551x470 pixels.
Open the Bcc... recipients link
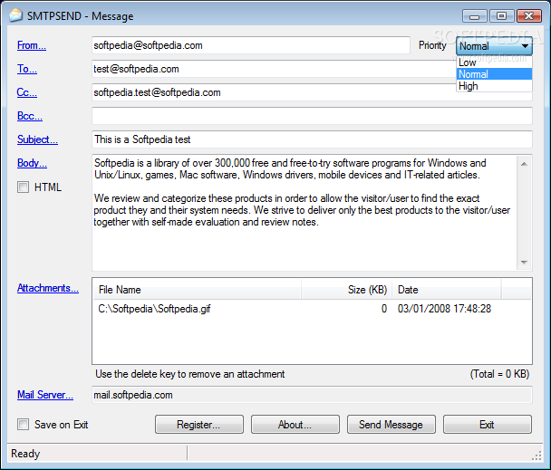click(30, 116)
